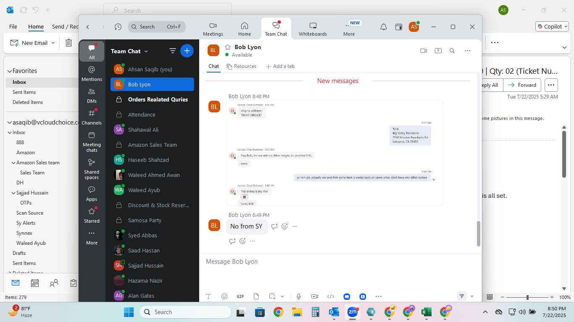Image resolution: width=574 pixels, height=322 pixels.
Task: Open the Outlook File menu
Action: click(13, 26)
